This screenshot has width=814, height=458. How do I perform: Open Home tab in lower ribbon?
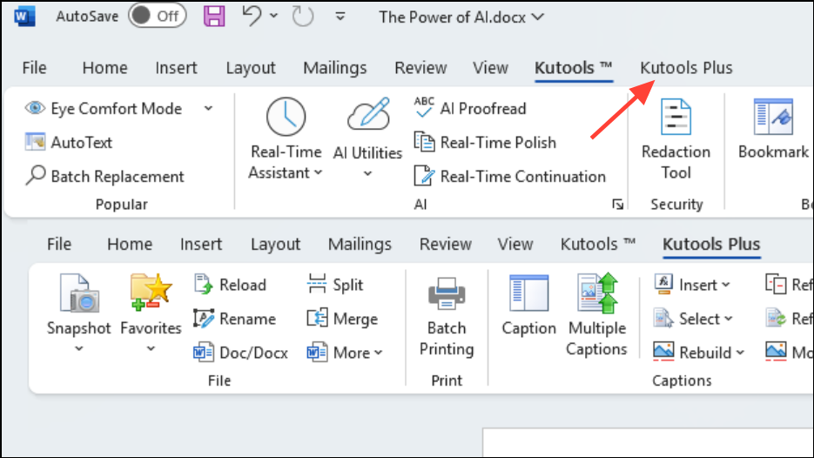click(130, 245)
